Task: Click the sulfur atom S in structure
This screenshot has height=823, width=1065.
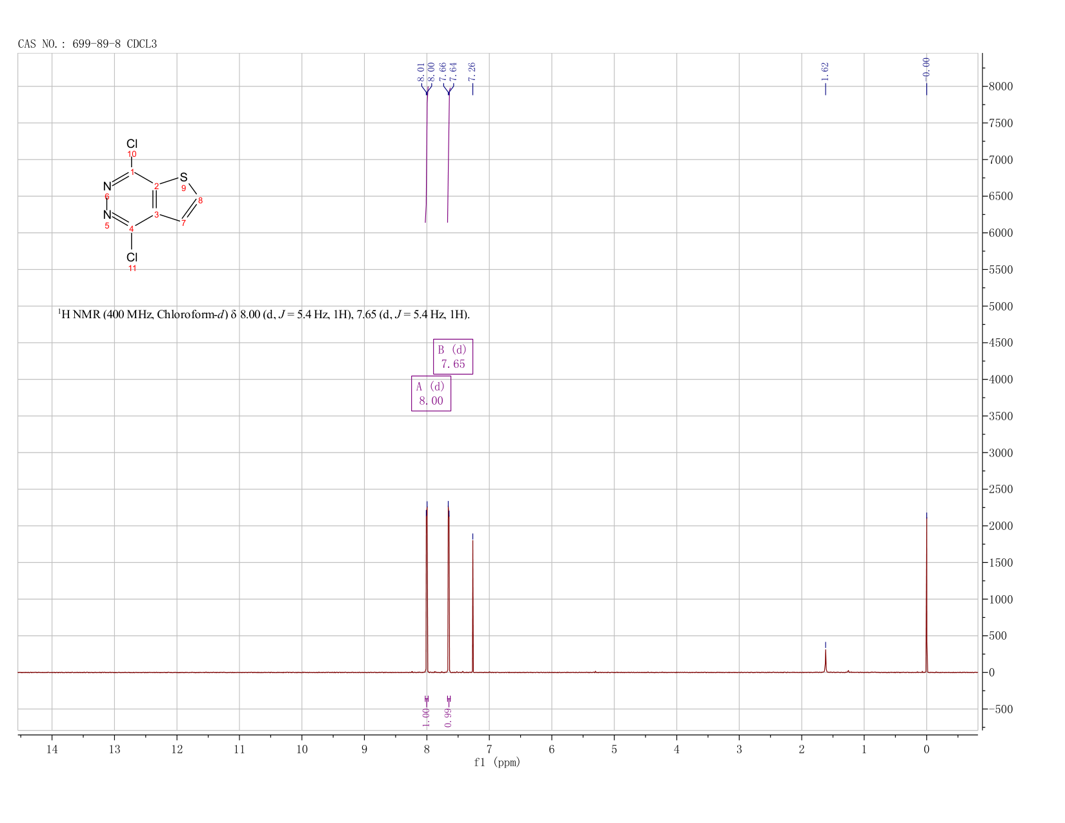Action: (x=183, y=177)
